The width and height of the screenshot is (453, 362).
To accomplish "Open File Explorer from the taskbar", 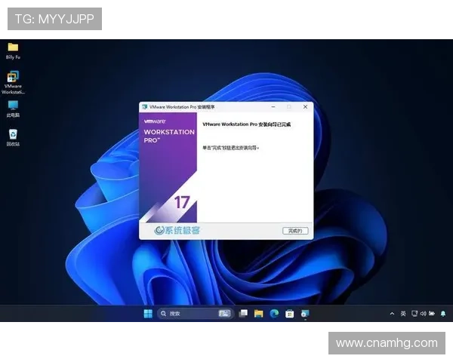I will click(258, 313).
